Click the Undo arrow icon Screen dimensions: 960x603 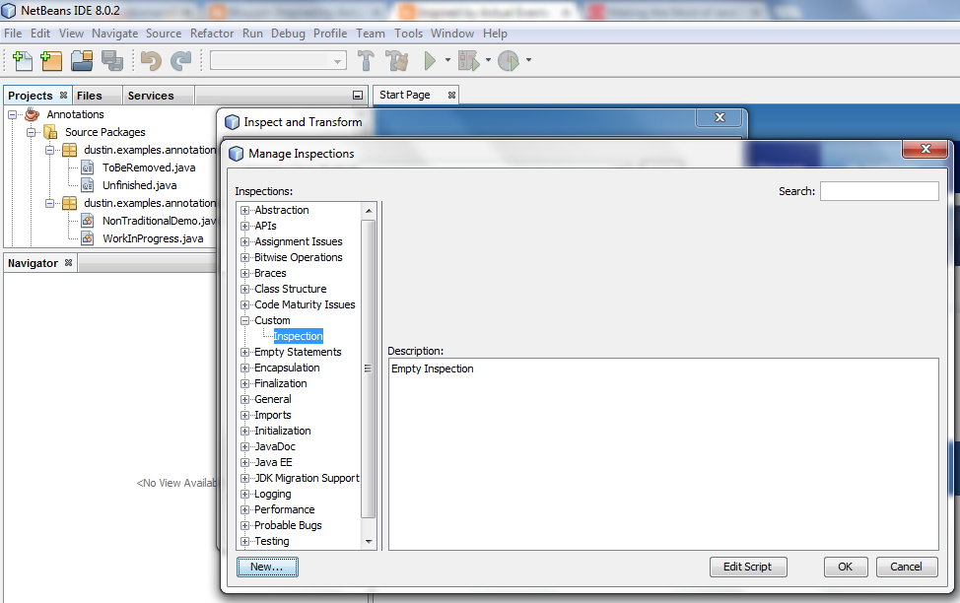(x=151, y=61)
